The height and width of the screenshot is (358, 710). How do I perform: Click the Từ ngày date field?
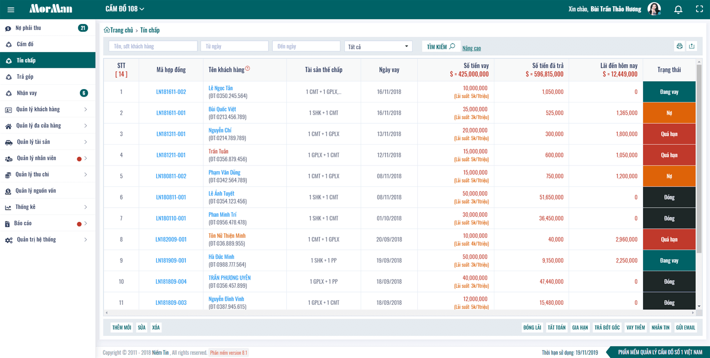(234, 47)
